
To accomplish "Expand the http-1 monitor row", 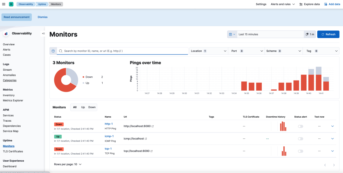I will pos(333,126).
